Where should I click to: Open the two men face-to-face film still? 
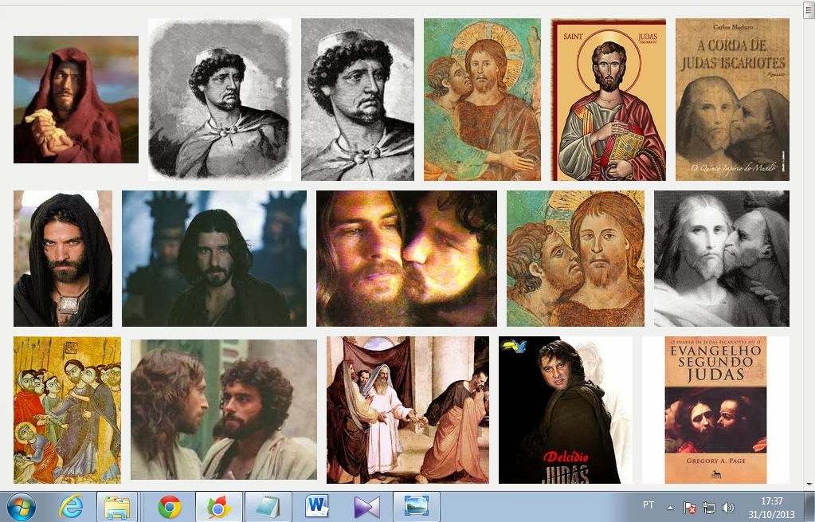pos(224,410)
